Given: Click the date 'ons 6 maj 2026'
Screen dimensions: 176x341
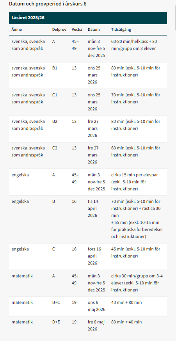Looking at the screenshot, I should point(97,306).
